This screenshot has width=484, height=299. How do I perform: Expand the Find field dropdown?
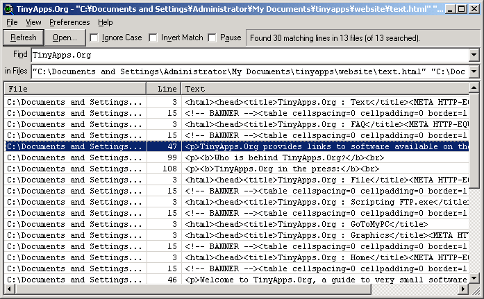pyautogui.click(x=474, y=55)
